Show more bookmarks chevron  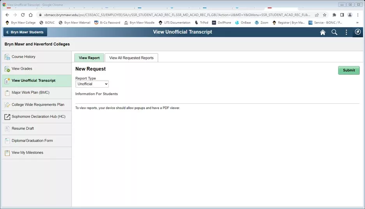click(357, 23)
